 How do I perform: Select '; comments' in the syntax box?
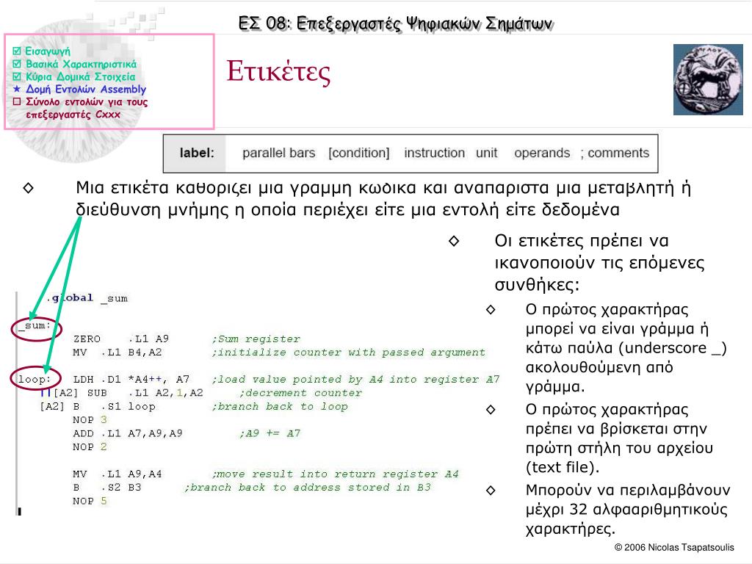[x=615, y=153]
